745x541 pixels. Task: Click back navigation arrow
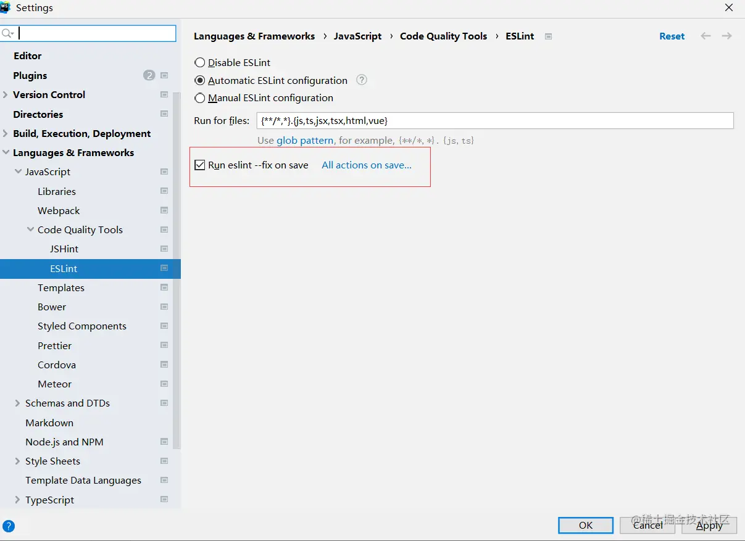pyautogui.click(x=705, y=36)
